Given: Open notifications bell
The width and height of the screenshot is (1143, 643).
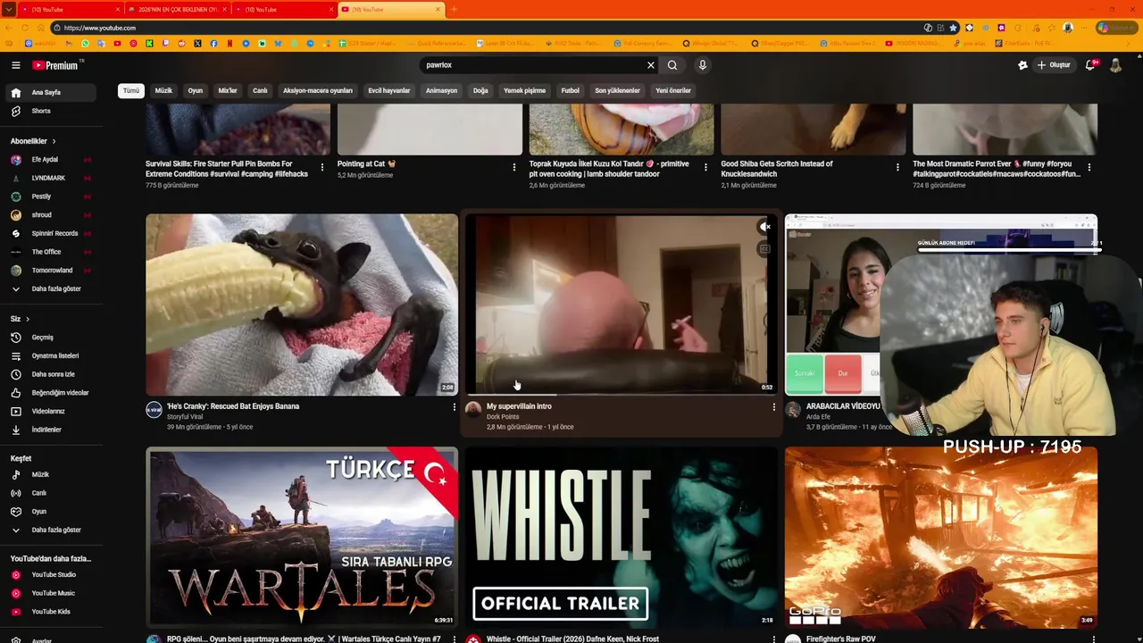Looking at the screenshot, I should pos(1090,65).
